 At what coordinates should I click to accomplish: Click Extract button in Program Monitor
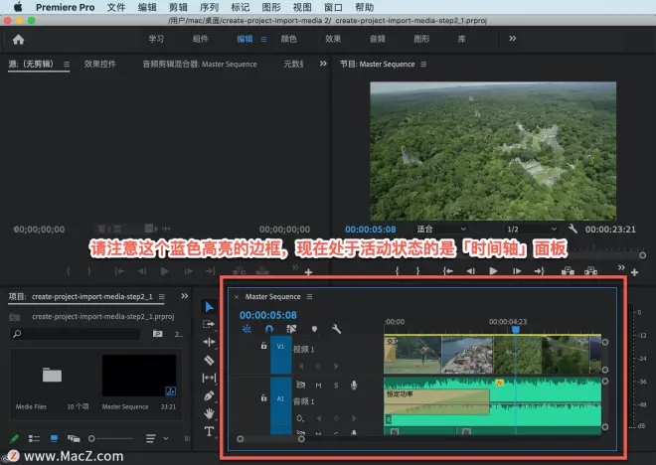590,271
